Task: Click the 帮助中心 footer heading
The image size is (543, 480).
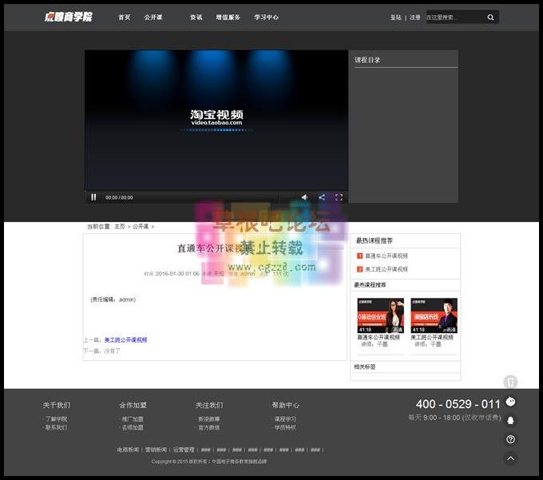Action: click(x=286, y=405)
